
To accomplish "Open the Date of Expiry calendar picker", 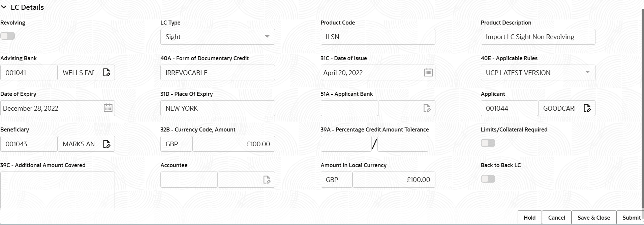I will pyautogui.click(x=108, y=108).
